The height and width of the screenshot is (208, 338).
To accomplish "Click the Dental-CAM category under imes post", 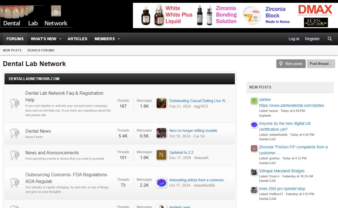I will tap(268, 199).
